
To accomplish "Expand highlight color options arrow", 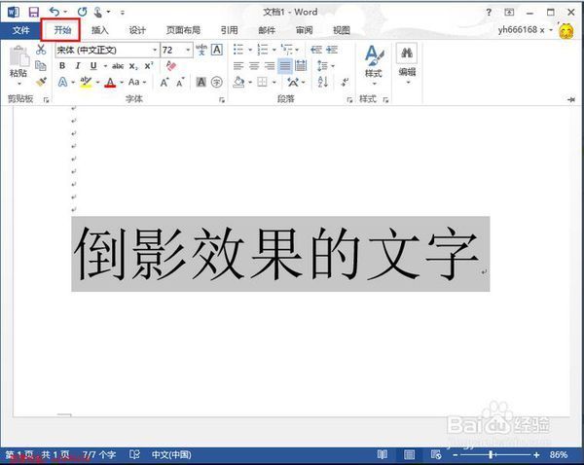I will tap(98, 83).
